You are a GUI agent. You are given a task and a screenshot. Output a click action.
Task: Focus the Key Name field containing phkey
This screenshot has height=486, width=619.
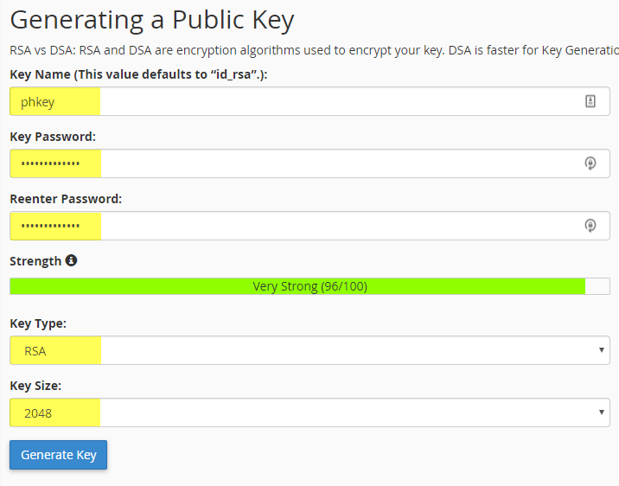(x=309, y=101)
